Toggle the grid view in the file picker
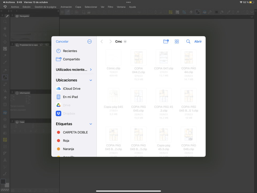This screenshot has height=193, width=257. click(177, 42)
